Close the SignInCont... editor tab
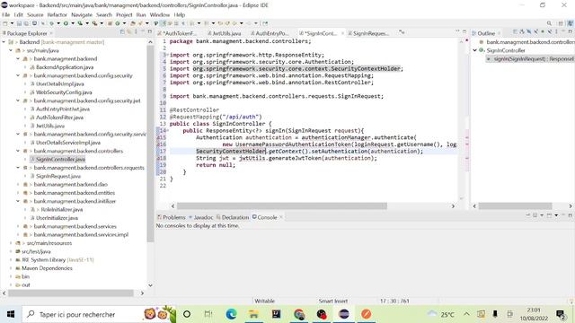Viewport: 575px width, 323px height. pos(343,33)
